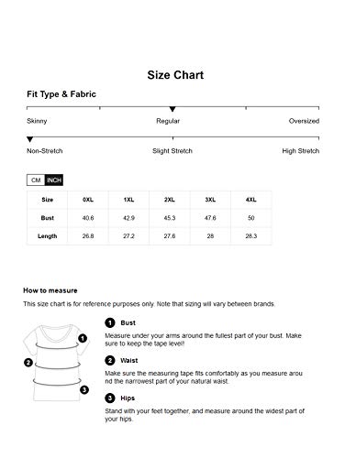Click the Length row label in table

click(48, 236)
